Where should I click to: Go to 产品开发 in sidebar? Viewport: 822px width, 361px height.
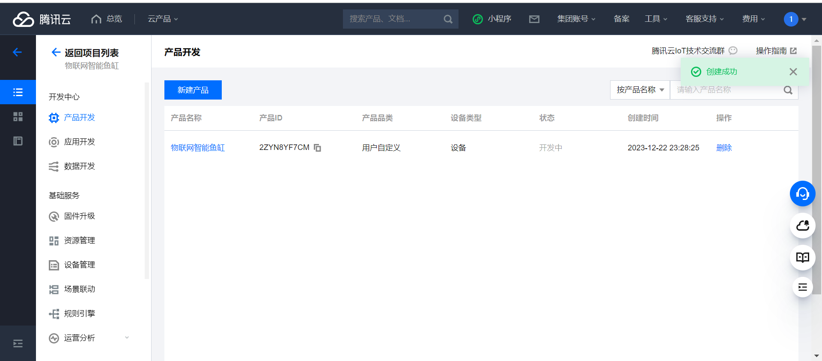tap(80, 117)
